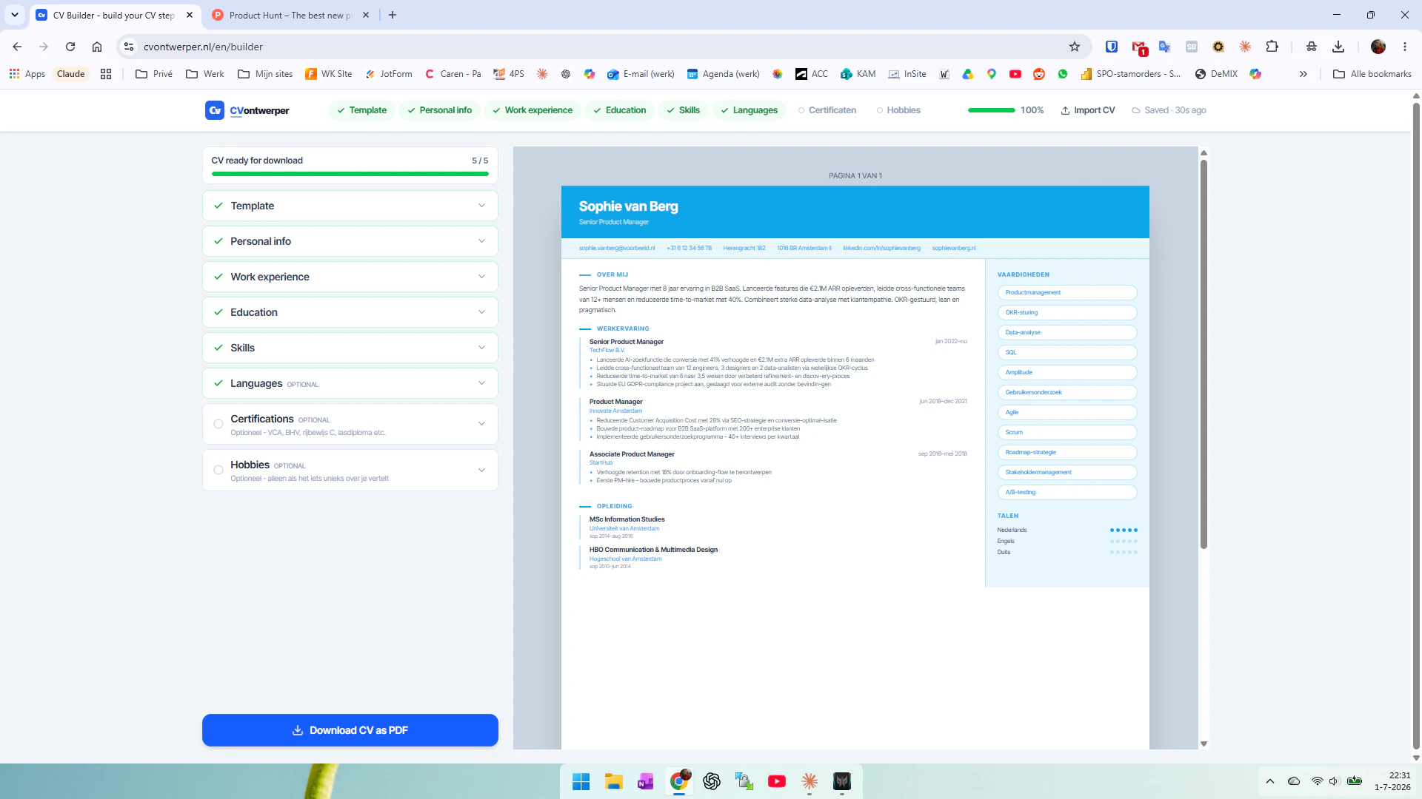The width and height of the screenshot is (1422, 799).
Task: Go to the Education step in top nav
Action: tap(620, 110)
